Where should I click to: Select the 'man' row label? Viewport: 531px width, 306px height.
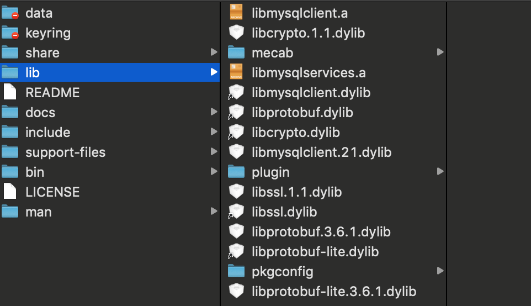tap(39, 212)
